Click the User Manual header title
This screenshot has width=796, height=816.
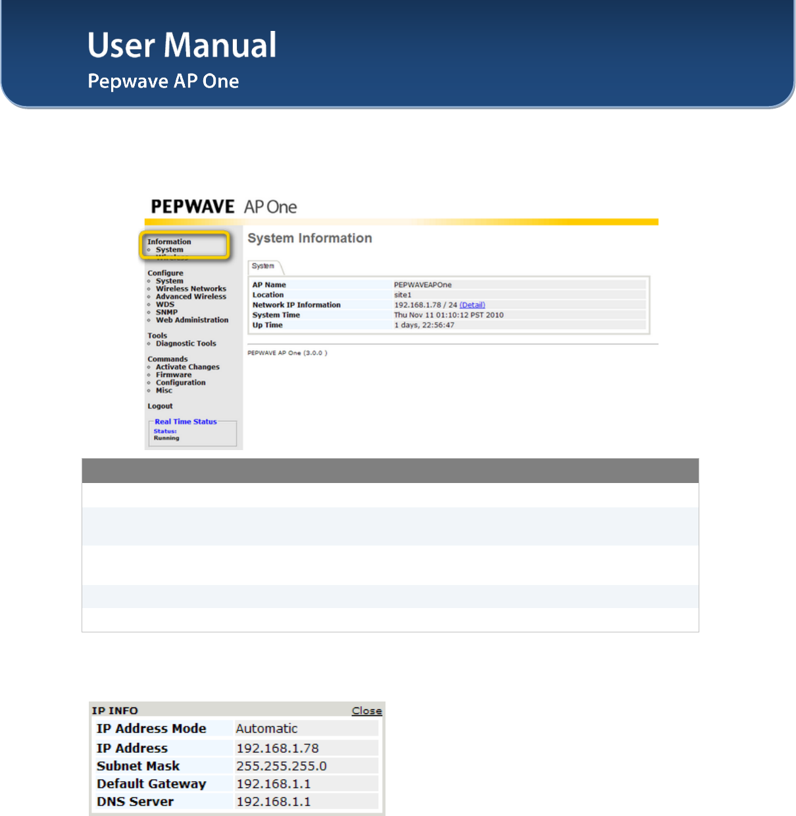click(182, 45)
